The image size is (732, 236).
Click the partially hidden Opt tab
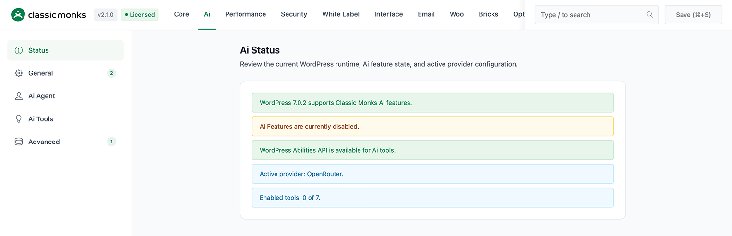pyautogui.click(x=518, y=14)
